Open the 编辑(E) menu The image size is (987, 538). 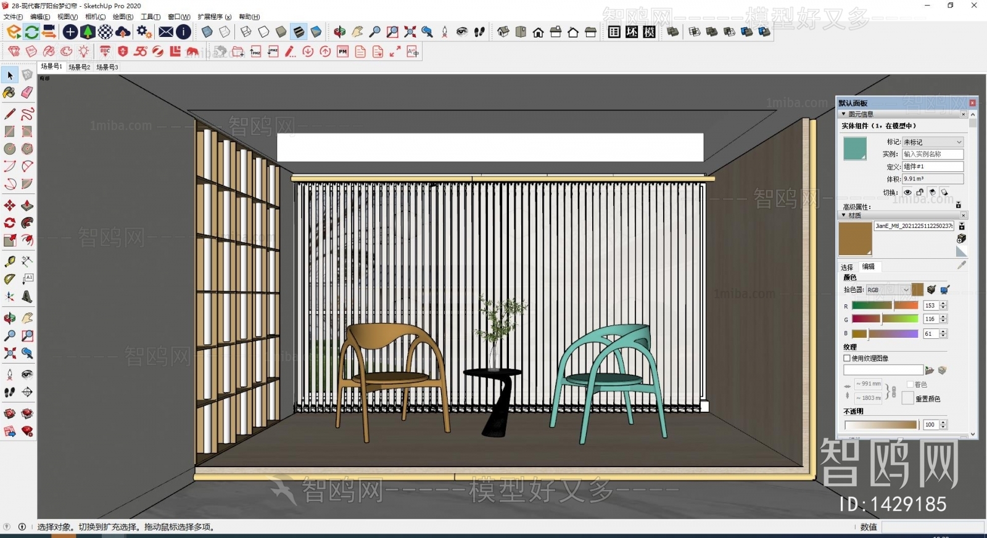click(41, 17)
